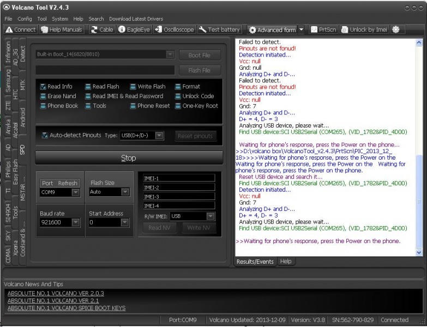This screenshot has height=327, width=427.
Task: Select the Infineon vertical tab
Action: (8, 52)
